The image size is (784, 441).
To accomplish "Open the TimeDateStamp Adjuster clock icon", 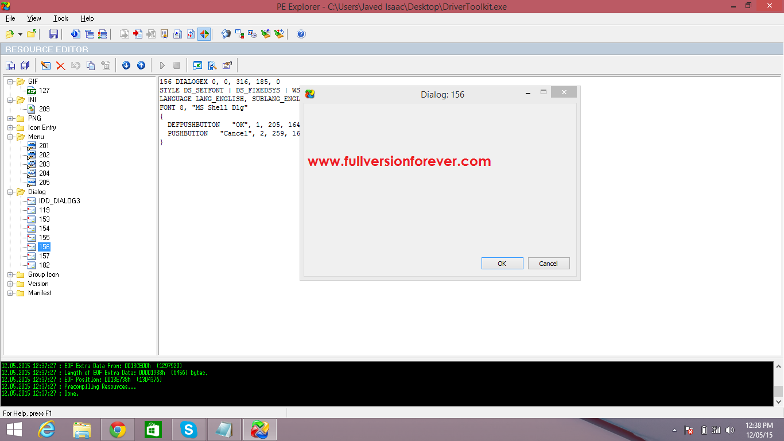I will click(x=253, y=34).
